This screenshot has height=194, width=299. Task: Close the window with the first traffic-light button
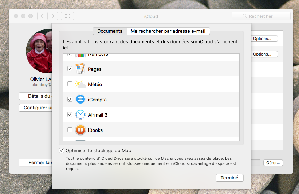click(16, 16)
